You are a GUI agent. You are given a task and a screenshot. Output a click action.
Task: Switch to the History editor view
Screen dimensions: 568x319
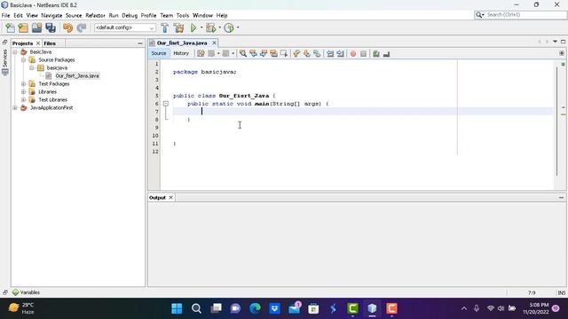(x=181, y=53)
